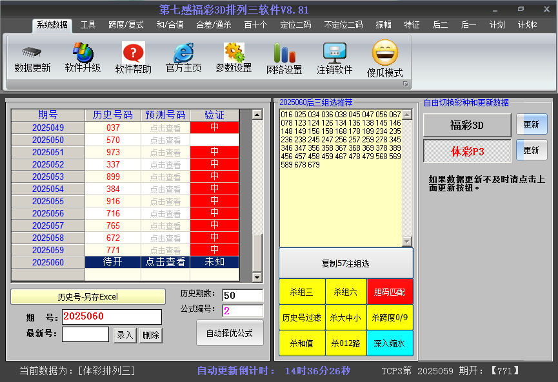The image size is (558, 382).
Task: Activate 傻瓜模式 smiley face icon
Action: click(384, 53)
